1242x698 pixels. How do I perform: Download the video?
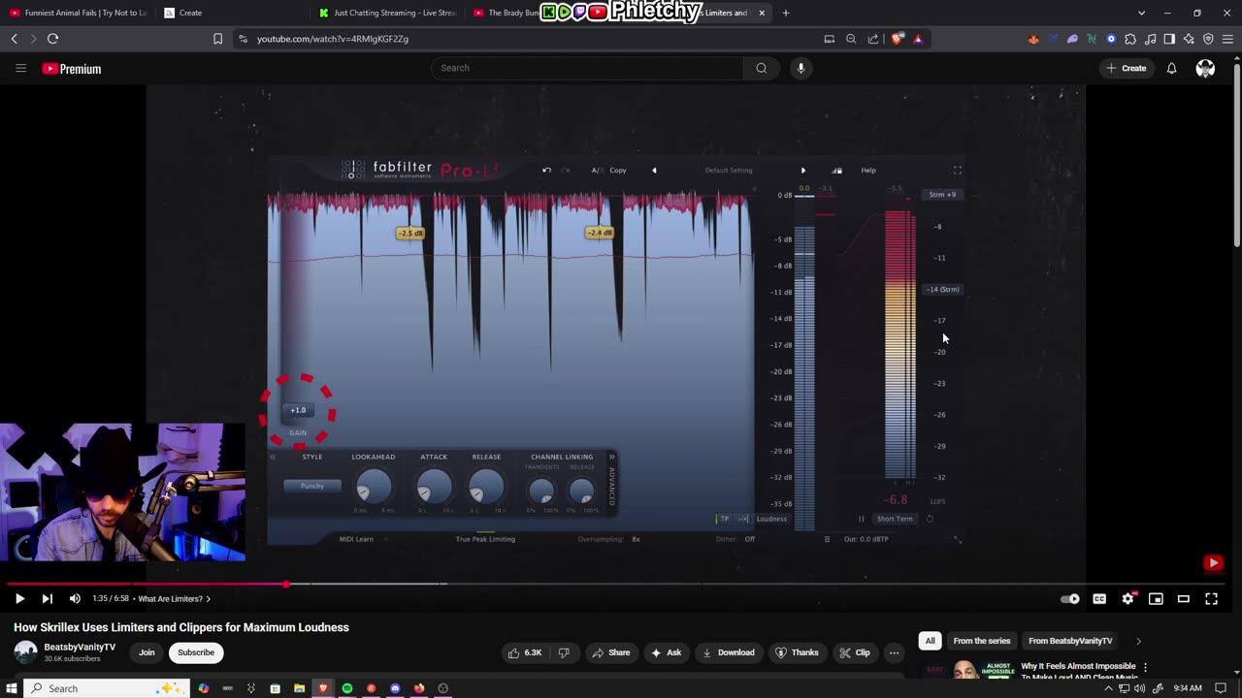pos(728,652)
